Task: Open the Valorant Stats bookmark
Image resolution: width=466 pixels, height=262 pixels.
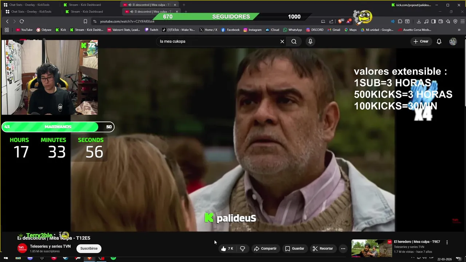Action: [x=124, y=30]
